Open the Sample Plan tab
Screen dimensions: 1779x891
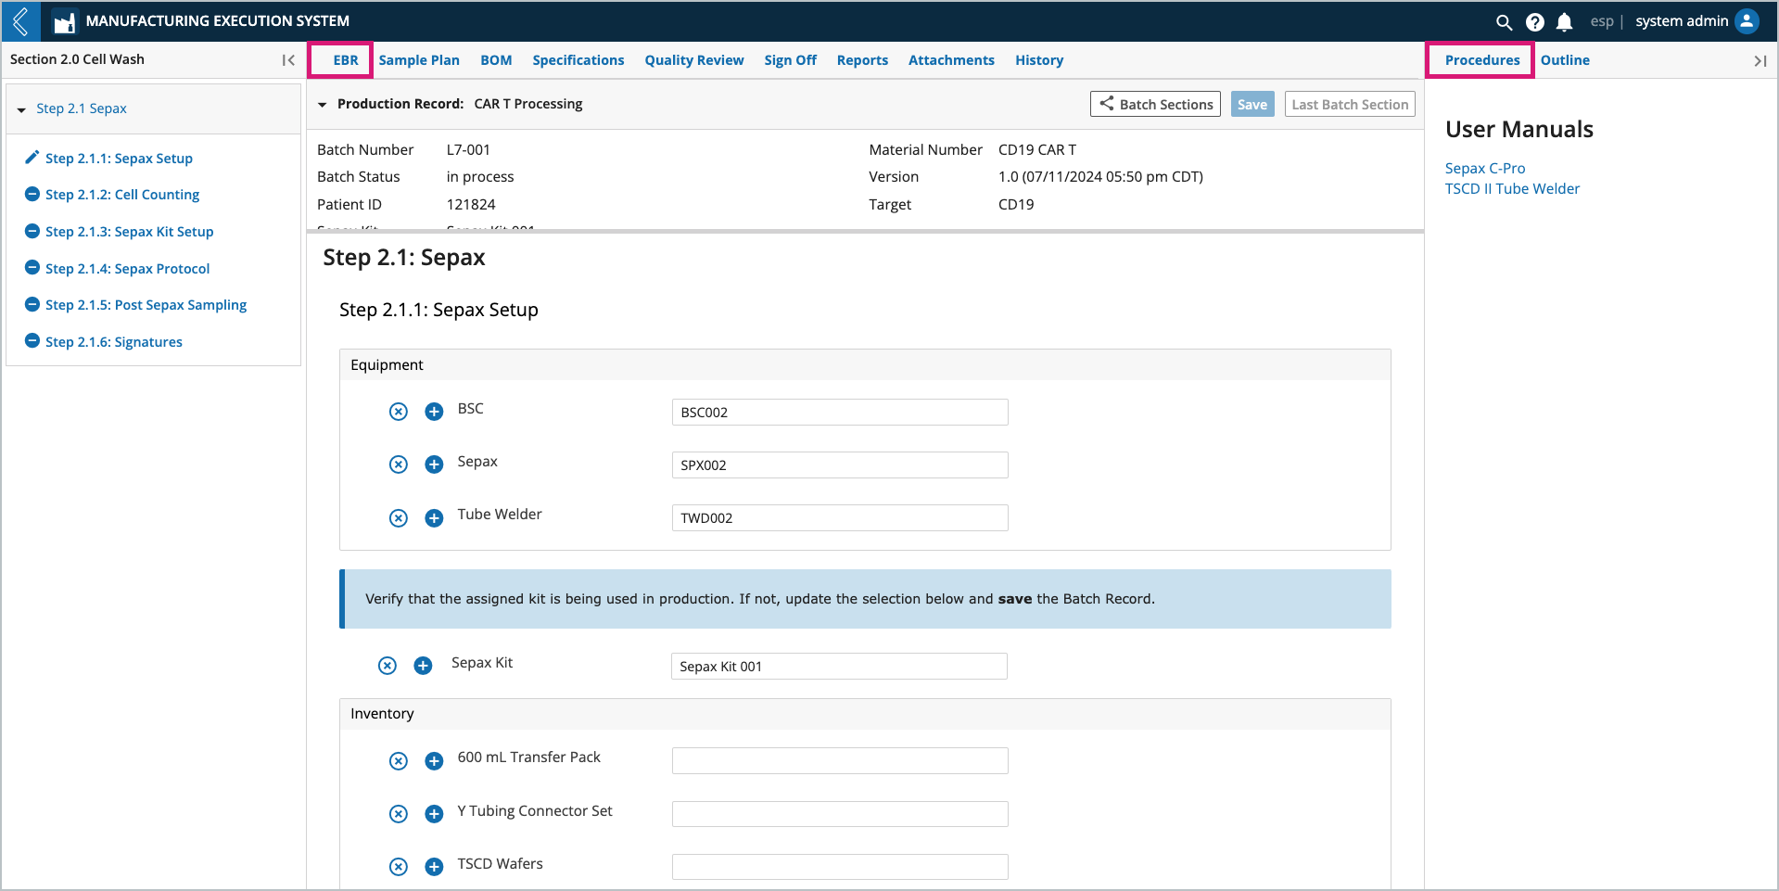coord(419,60)
